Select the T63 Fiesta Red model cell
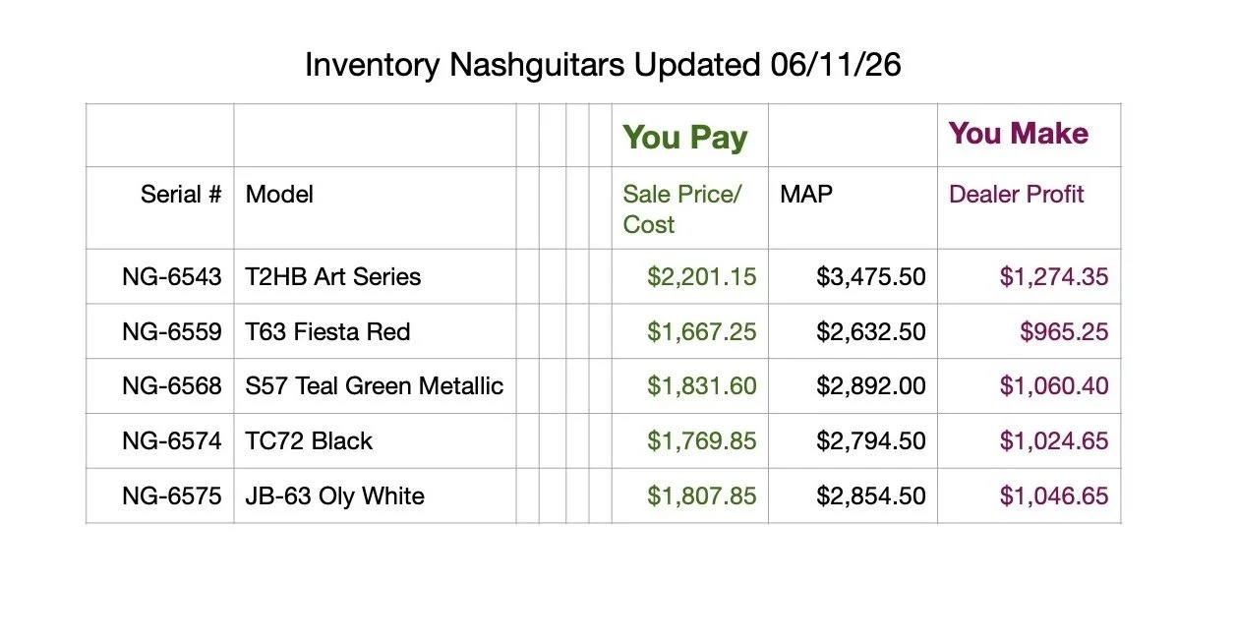The image size is (1236, 641). pyautogui.click(x=375, y=331)
